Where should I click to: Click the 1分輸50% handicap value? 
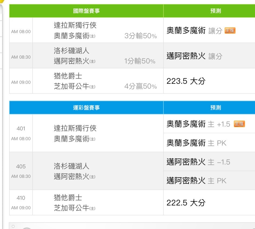(x=140, y=61)
